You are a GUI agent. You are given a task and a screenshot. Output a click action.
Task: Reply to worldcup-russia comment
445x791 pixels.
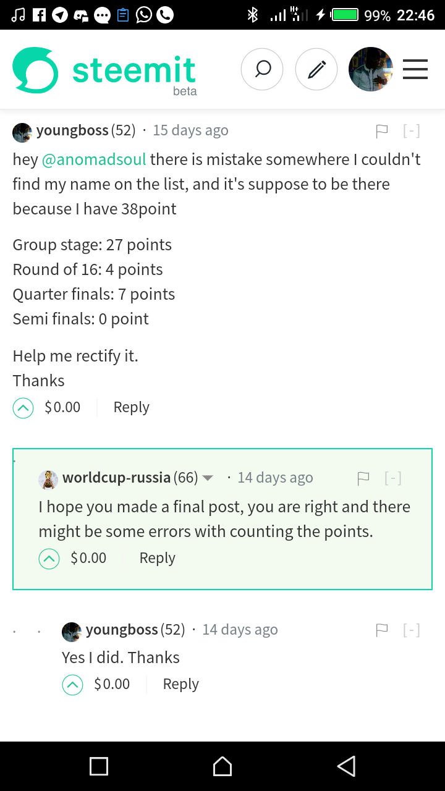[157, 558]
